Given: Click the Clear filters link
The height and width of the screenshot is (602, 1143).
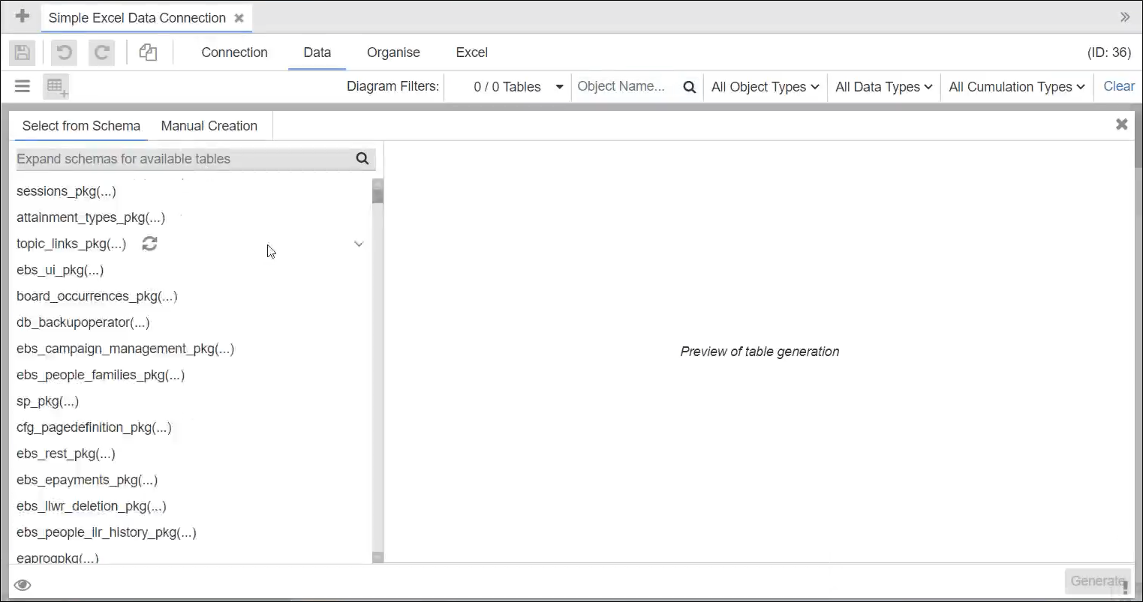Looking at the screenshot, I should pyautogui.click(x=1118, y=86).
